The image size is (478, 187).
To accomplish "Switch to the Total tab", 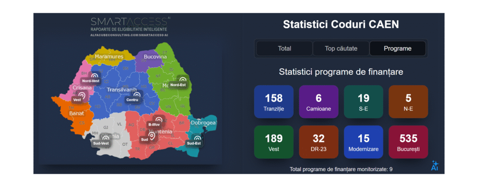I will pos(284,48).
